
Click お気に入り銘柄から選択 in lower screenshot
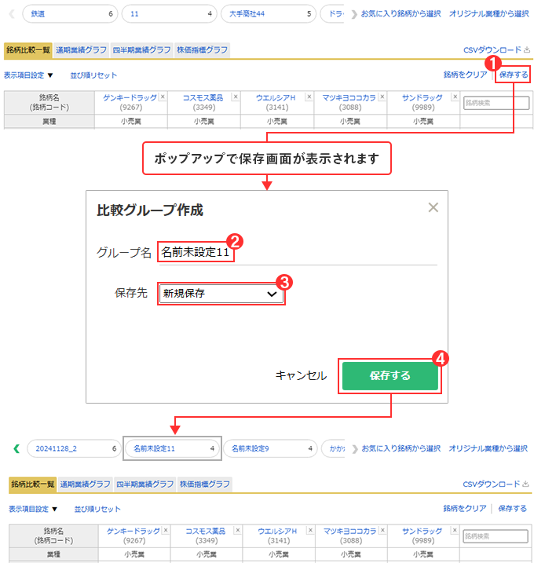tap(400, 448)
